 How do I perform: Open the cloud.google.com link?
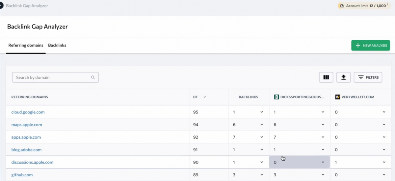click(x=28, y=112)
